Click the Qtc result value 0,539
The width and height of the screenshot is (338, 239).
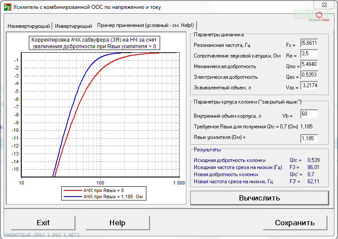314,160
